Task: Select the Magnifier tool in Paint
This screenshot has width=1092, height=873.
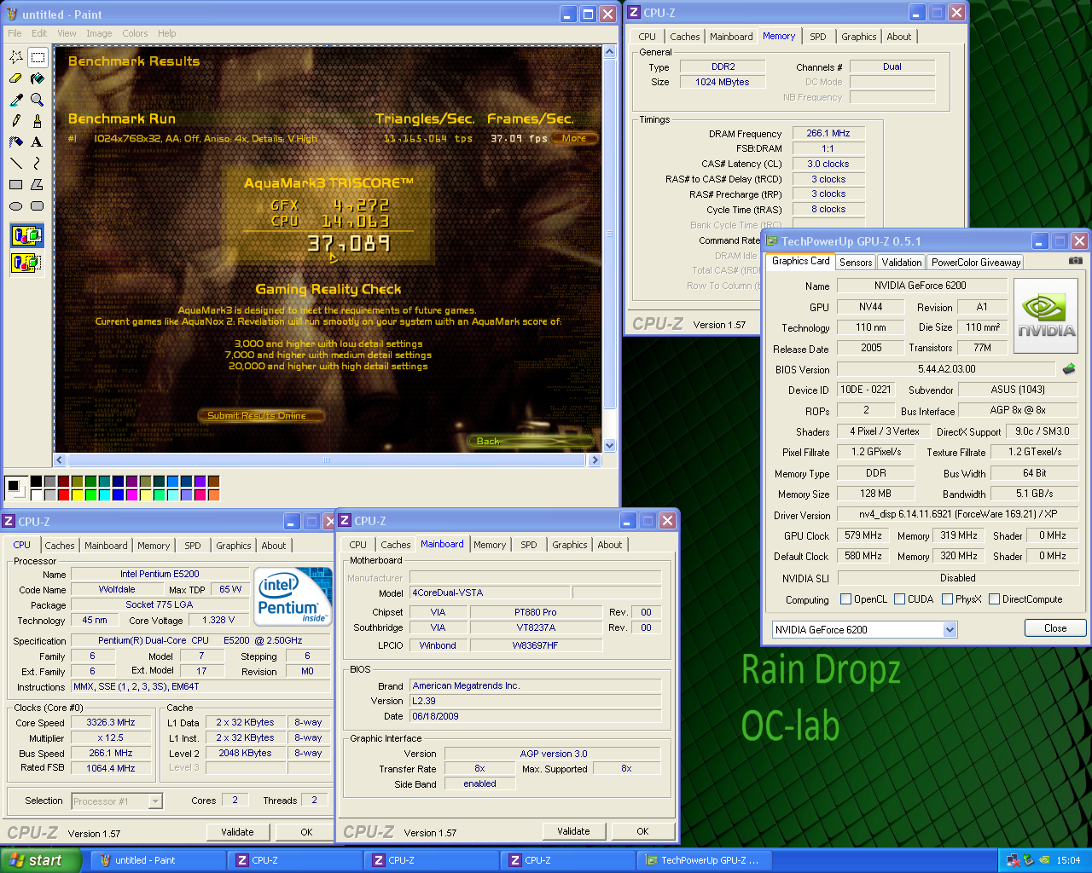Action: pyautogui.click(x=38, y=100)
